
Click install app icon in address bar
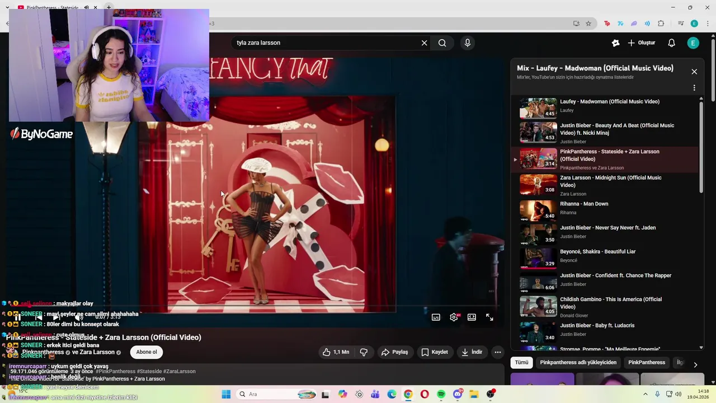(x=576, y=24)
